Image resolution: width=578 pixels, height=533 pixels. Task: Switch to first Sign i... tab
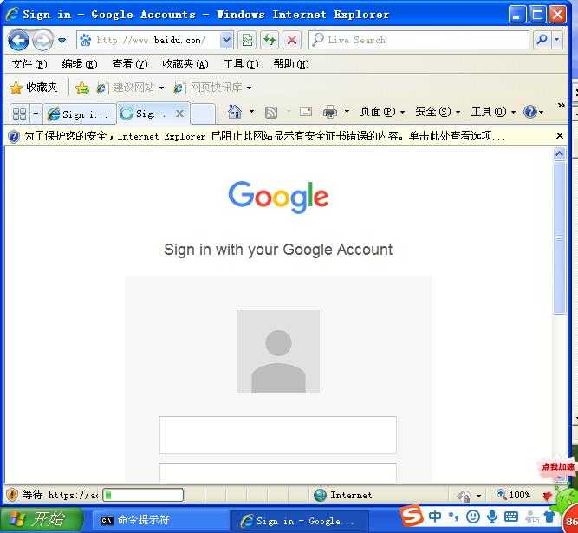[x=80, y=114]
